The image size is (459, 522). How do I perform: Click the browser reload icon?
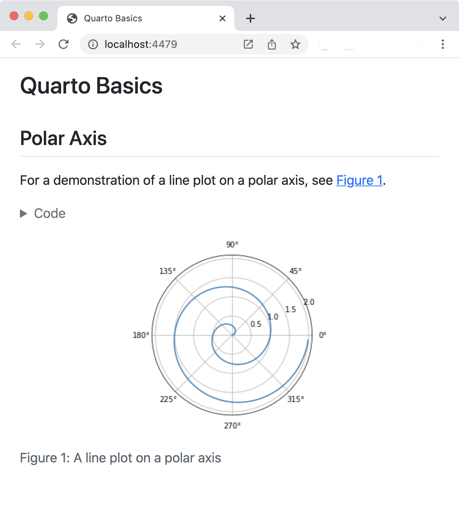63,44
